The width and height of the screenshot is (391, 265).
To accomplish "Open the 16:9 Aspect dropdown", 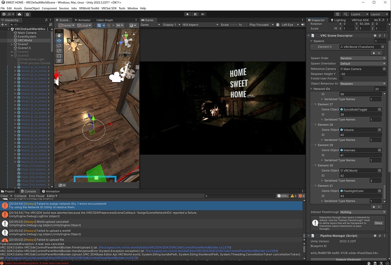I will click(200, 25).
